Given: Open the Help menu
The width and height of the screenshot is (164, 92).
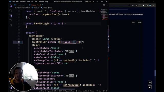Looking at the screenshot, I should tap(47, 2).
